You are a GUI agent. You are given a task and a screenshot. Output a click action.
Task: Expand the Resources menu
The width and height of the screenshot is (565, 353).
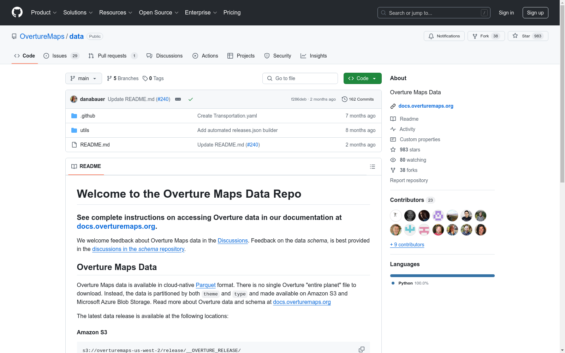coord(116,13)
